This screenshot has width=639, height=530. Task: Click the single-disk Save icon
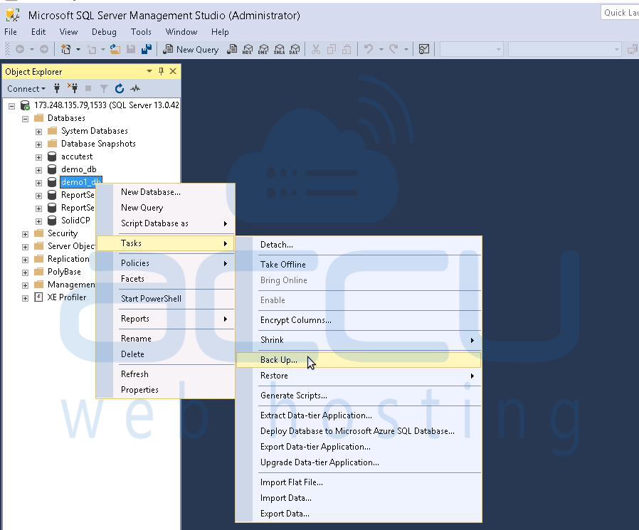131,49
